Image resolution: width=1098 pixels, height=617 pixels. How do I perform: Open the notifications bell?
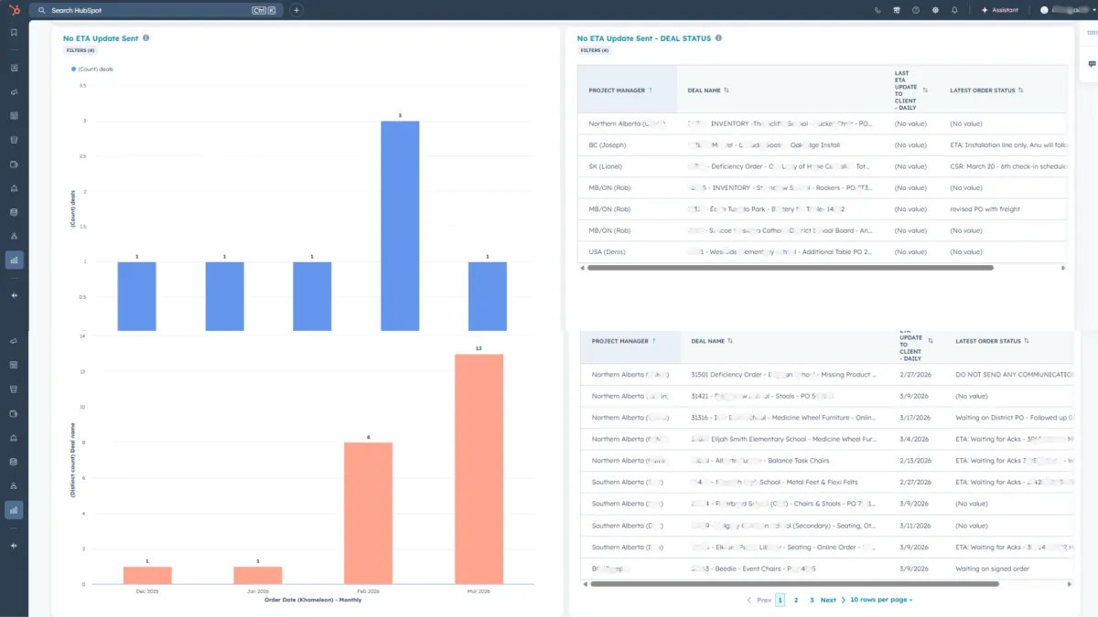[x=954, y=10]
